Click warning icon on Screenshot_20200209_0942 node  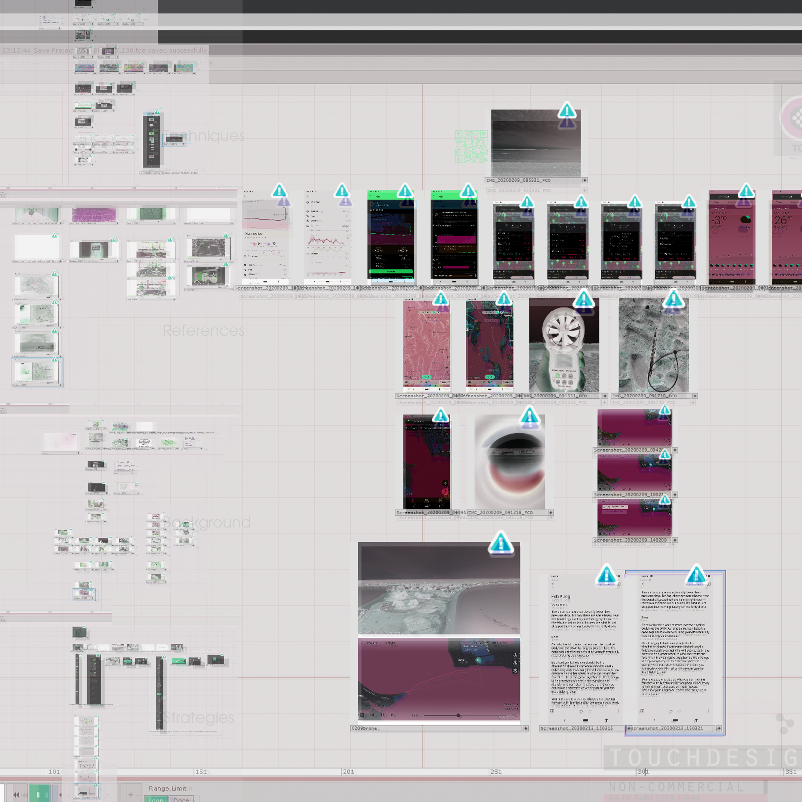point(665,411)
